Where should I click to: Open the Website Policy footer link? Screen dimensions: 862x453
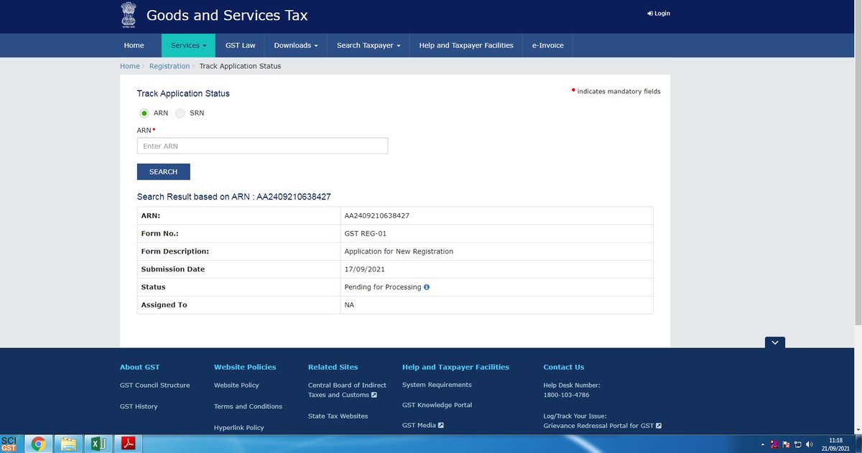tap(236, 386)
